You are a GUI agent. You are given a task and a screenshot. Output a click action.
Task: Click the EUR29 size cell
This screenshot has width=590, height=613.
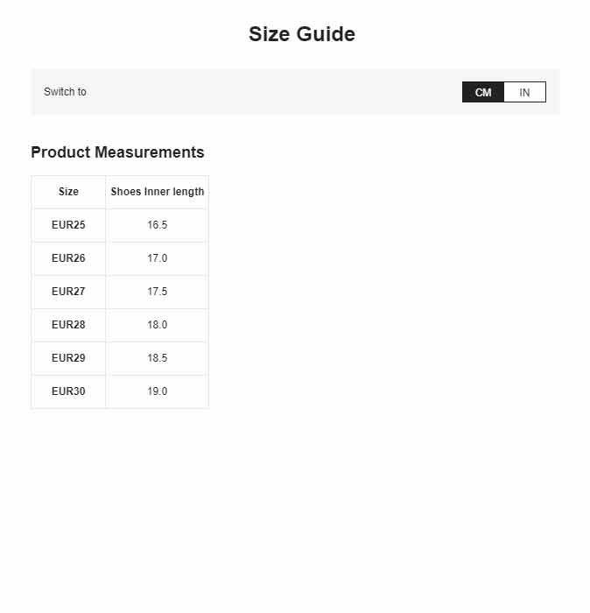click(x=68, y=357)
